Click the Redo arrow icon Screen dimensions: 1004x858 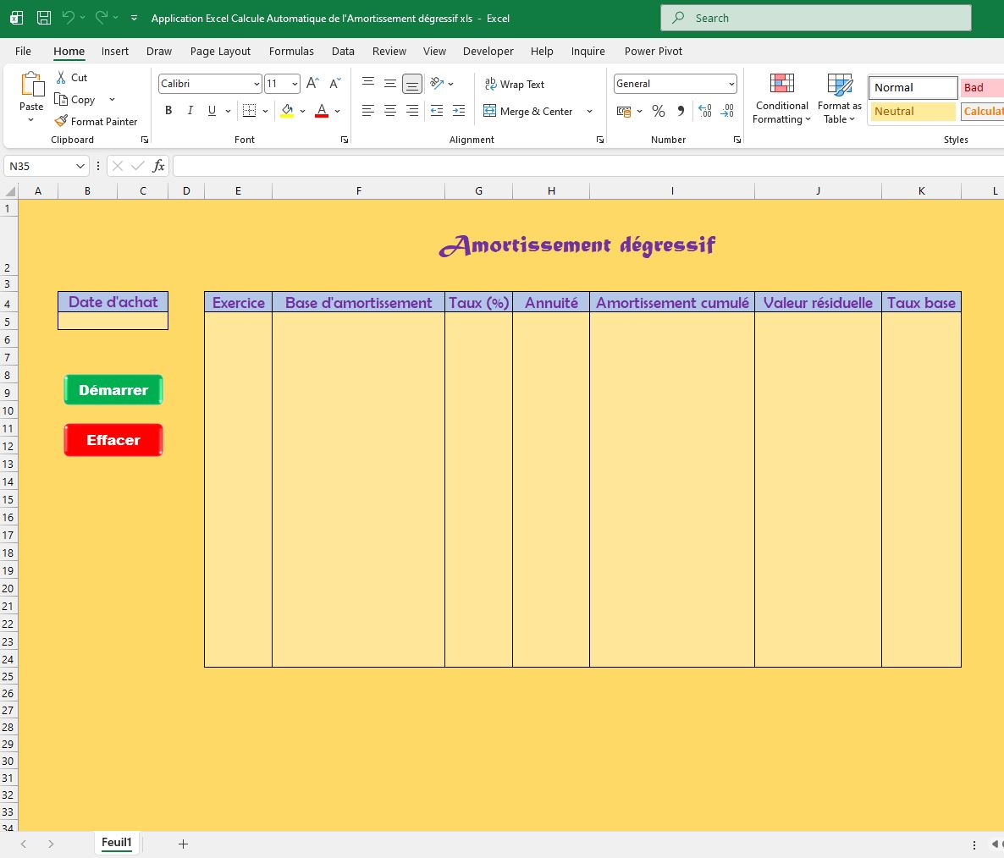pos(102,17)
